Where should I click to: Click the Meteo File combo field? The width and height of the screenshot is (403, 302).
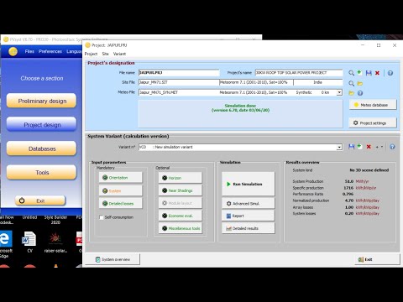(240, 92)
